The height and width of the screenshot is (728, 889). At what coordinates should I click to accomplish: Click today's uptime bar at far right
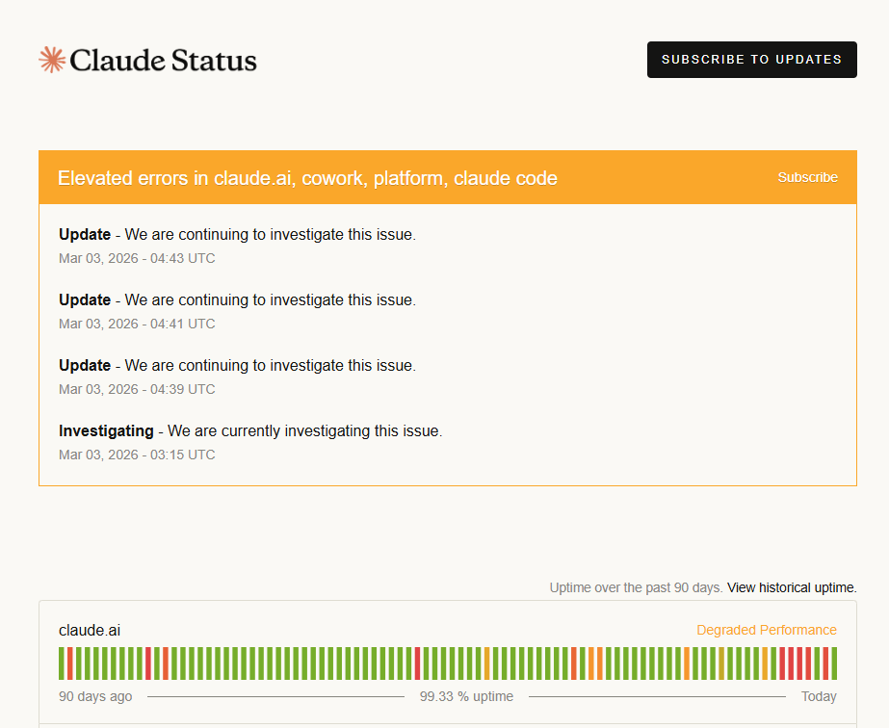(833, 663)
